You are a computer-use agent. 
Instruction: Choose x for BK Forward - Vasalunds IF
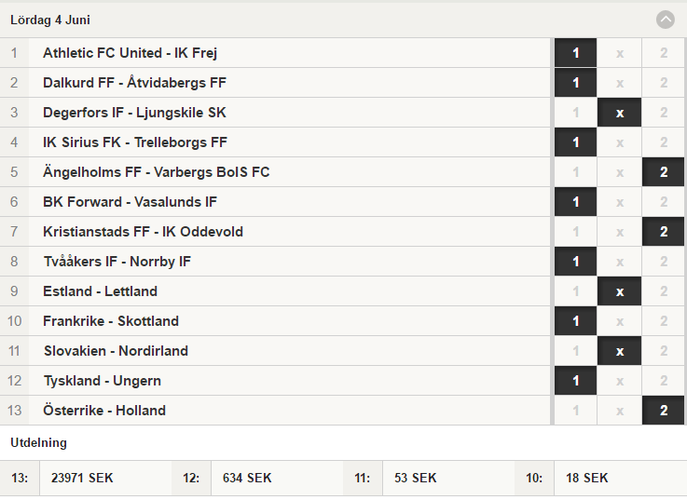click(620, 202)
